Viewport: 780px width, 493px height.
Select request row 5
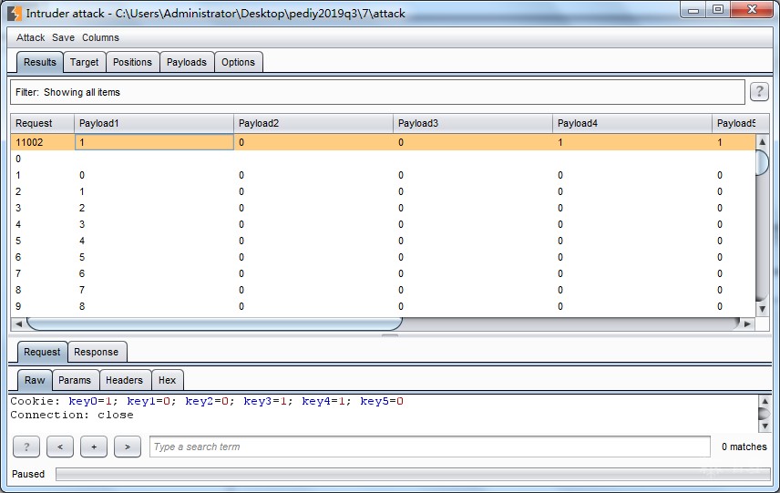[383, 241]
